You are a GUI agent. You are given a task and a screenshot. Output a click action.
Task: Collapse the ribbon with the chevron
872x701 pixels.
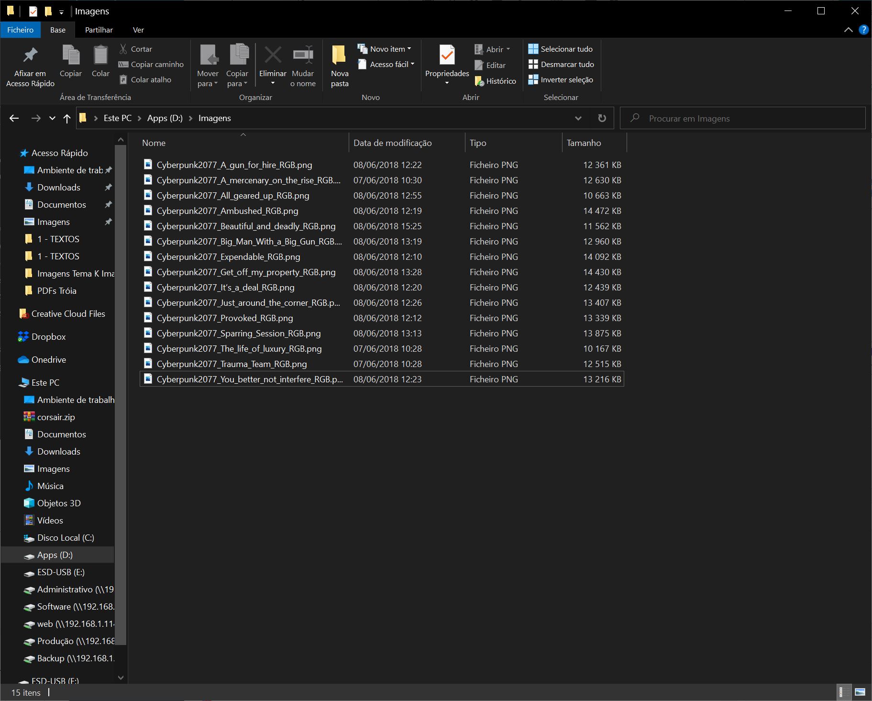(x=849, y=30)
